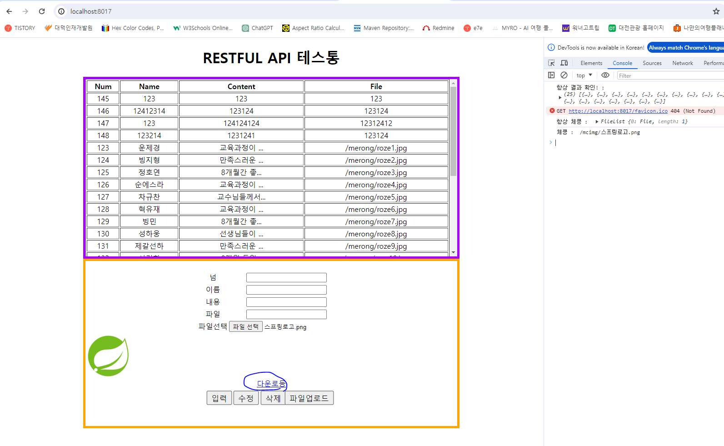Viewport: 724px width, 446px height.
Task: Click the Num cell 148
Action: (x=103, y=135)
